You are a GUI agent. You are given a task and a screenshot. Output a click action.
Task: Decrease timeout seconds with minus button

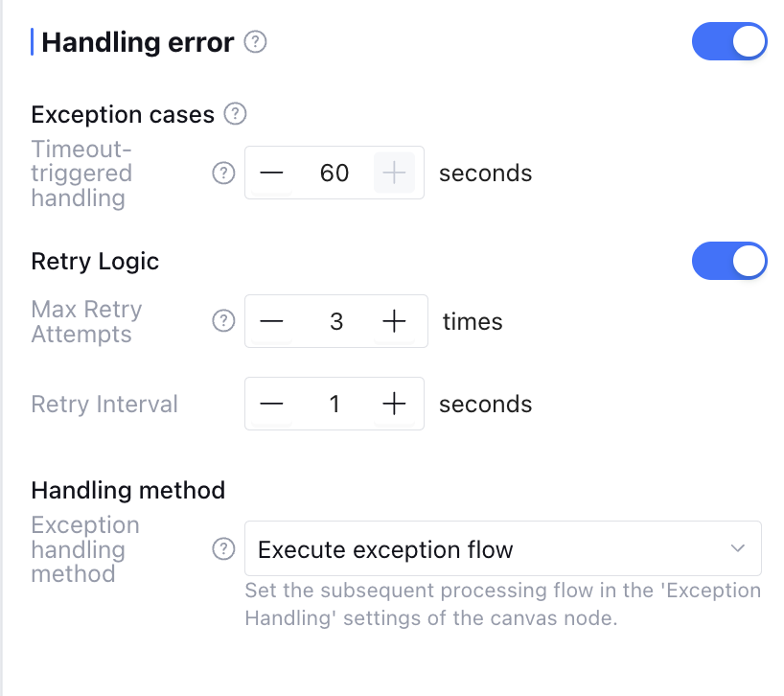pos(272,174)
